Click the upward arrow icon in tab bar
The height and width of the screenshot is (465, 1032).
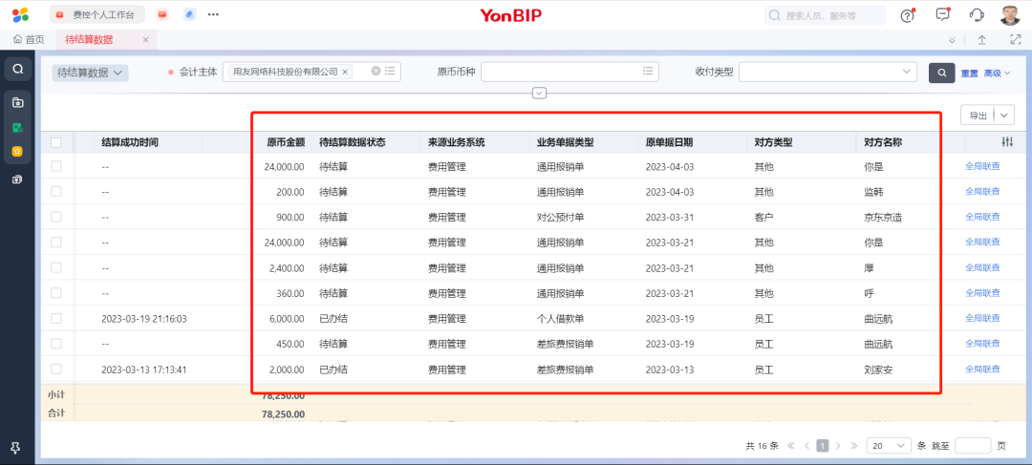981,39
